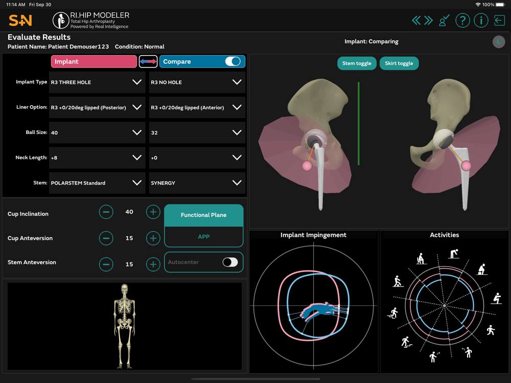Click the Wi-Fi icon in status bar

(478, 5)
